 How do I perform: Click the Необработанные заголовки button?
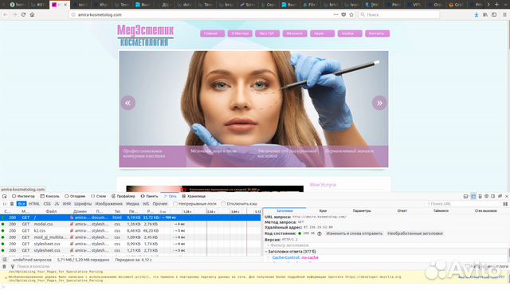[414, 233]
